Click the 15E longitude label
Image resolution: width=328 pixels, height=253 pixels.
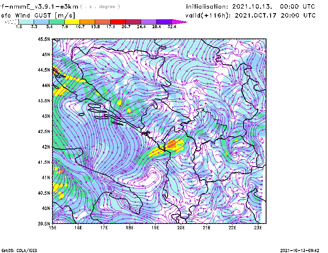point(52,228)
